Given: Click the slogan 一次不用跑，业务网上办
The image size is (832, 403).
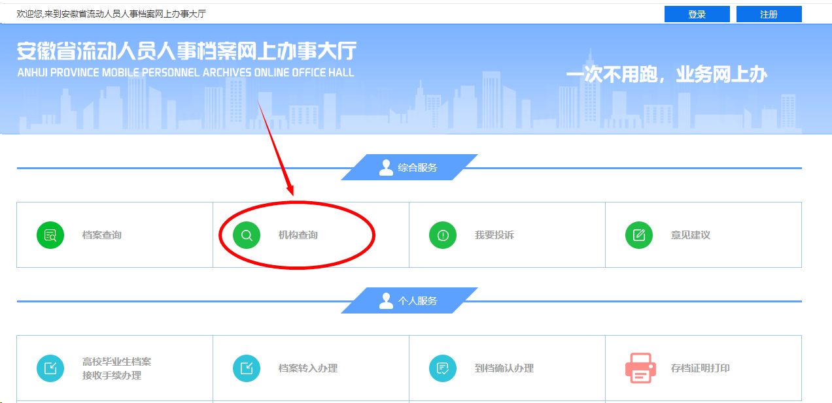Looking at the screenshot, I should 667,74.
